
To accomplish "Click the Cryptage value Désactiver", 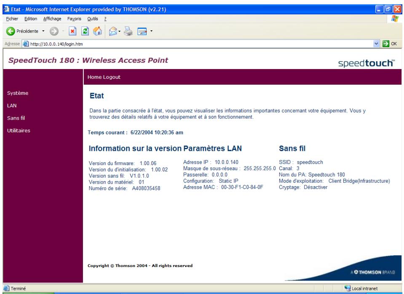I will (316, 187).
